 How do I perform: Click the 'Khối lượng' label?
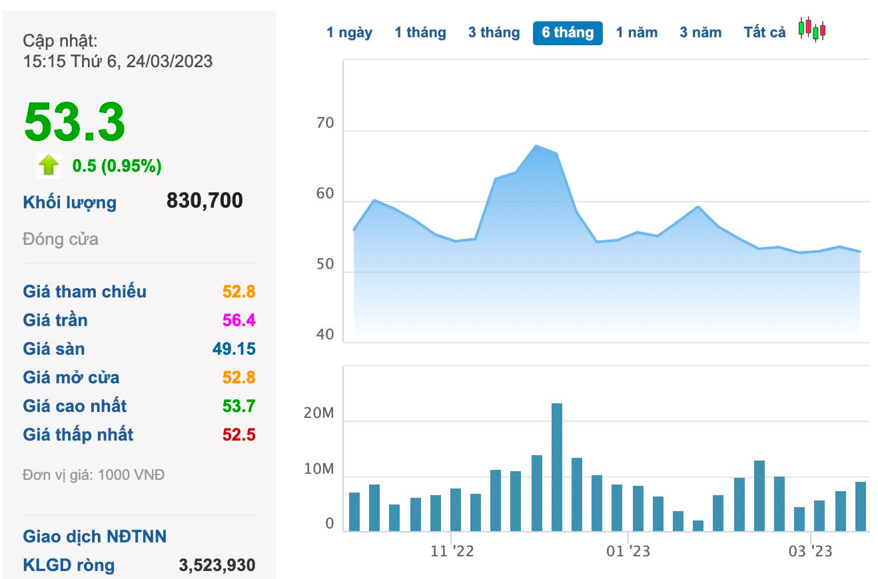tap(70, 202)
